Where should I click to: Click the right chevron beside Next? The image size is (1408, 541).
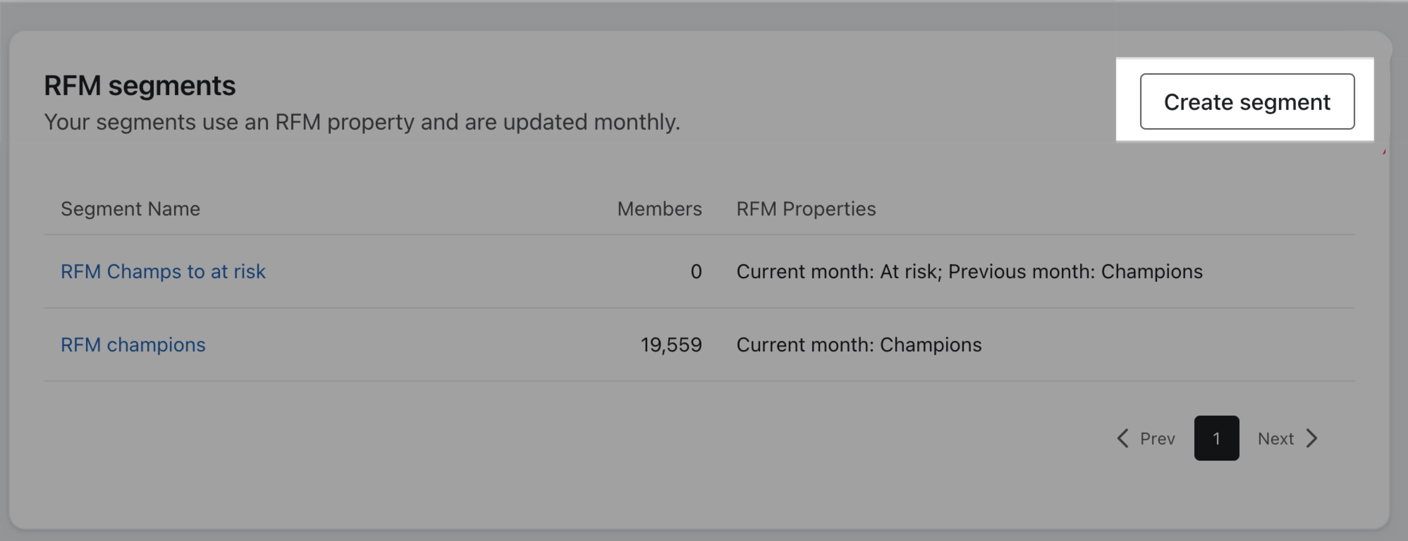pos(1312,439)
